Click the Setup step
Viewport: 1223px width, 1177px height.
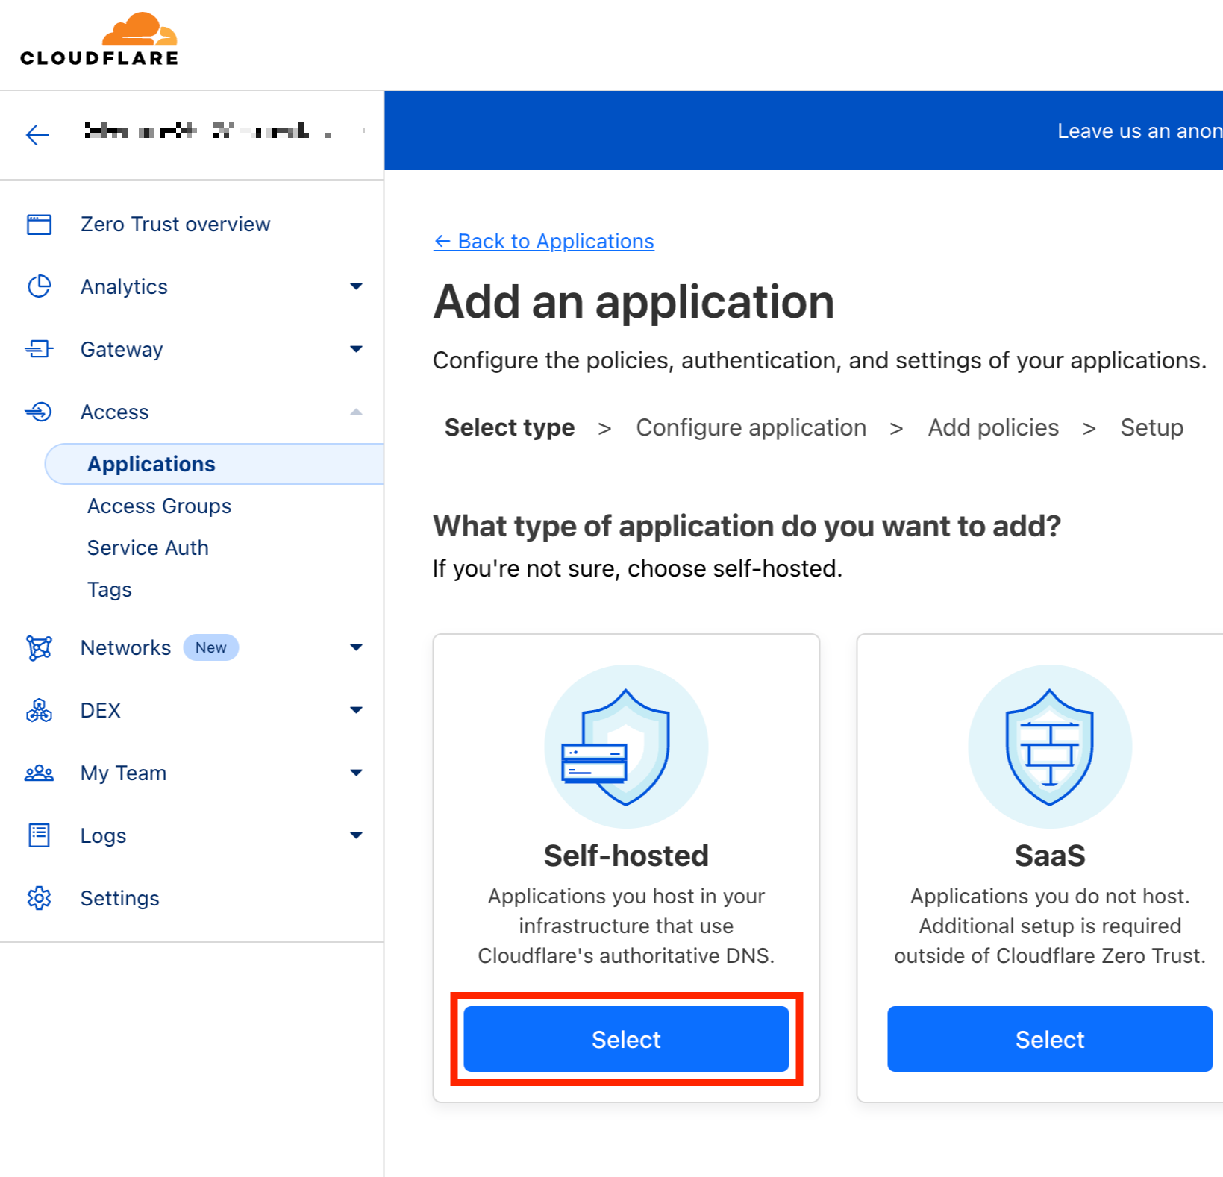pyautogui.click(x=1151, y=427)
